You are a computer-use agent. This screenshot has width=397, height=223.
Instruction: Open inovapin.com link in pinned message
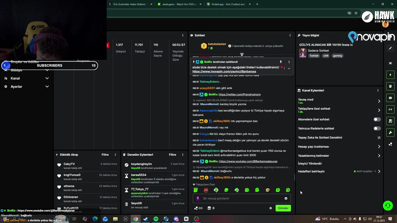[x=224, y=72]
